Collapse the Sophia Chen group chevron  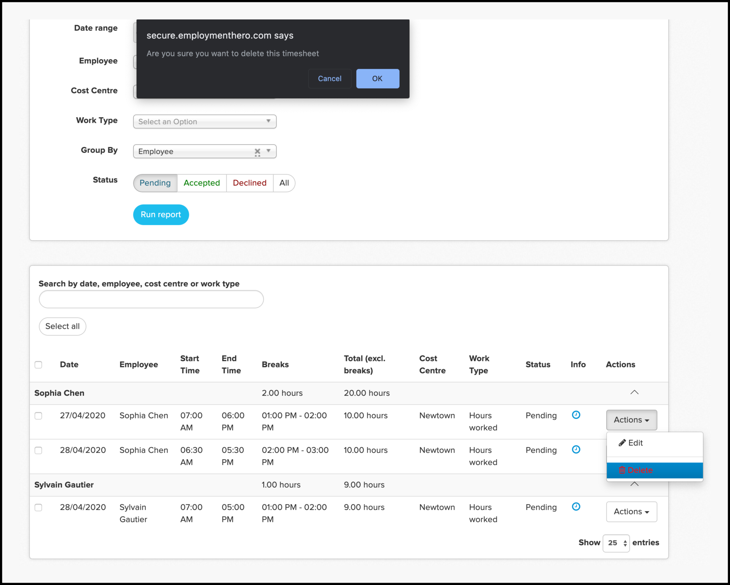[634, 392]
